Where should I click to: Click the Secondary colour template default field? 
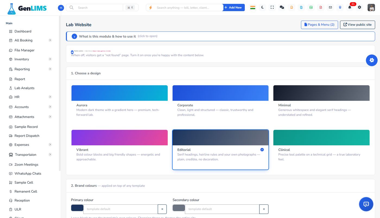coord(222,209)
